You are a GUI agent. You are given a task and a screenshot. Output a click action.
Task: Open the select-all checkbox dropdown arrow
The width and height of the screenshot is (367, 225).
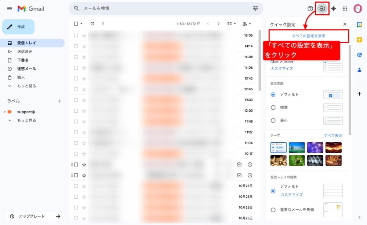81,24
